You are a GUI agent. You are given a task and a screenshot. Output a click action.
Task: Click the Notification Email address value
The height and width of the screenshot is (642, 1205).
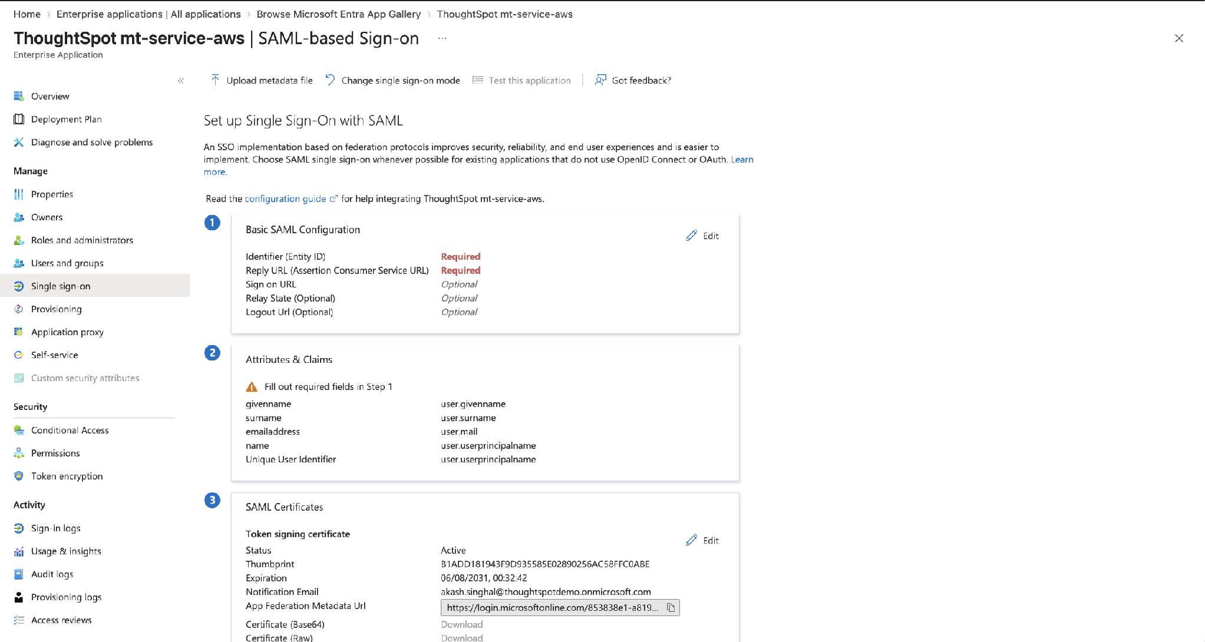pyautogui.click(x=546, y=591)
